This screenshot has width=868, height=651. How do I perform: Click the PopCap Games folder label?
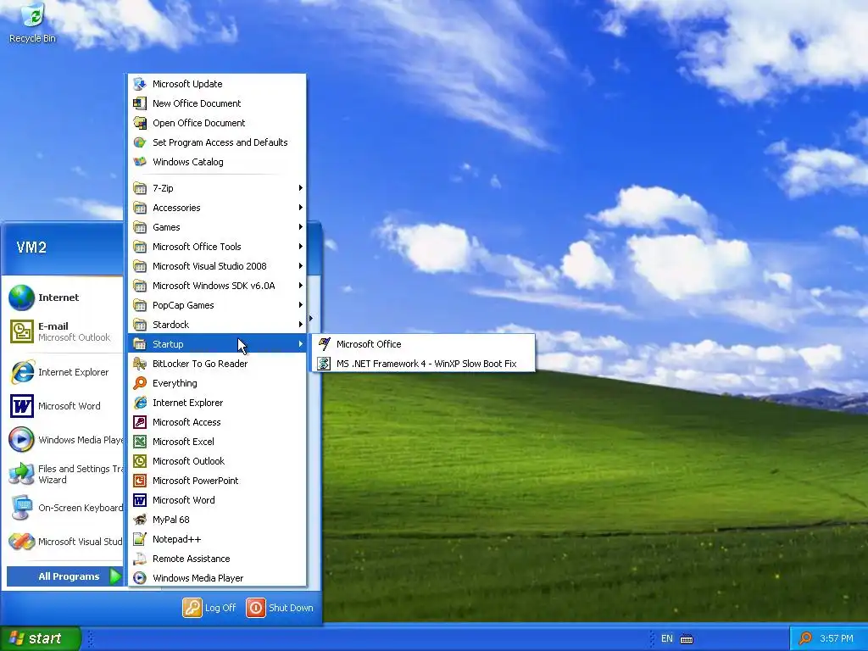pyautogui.click(x=183, y=305)
